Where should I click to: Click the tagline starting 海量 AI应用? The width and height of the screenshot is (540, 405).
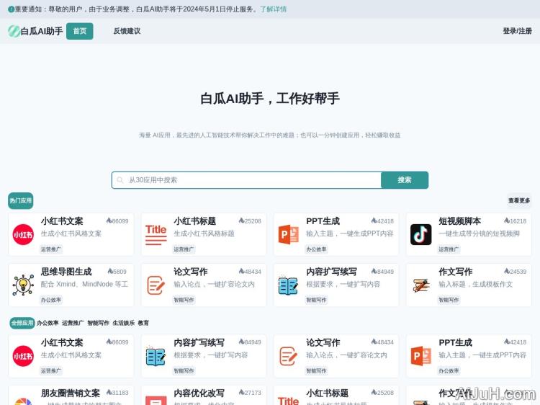click(270, 135)
